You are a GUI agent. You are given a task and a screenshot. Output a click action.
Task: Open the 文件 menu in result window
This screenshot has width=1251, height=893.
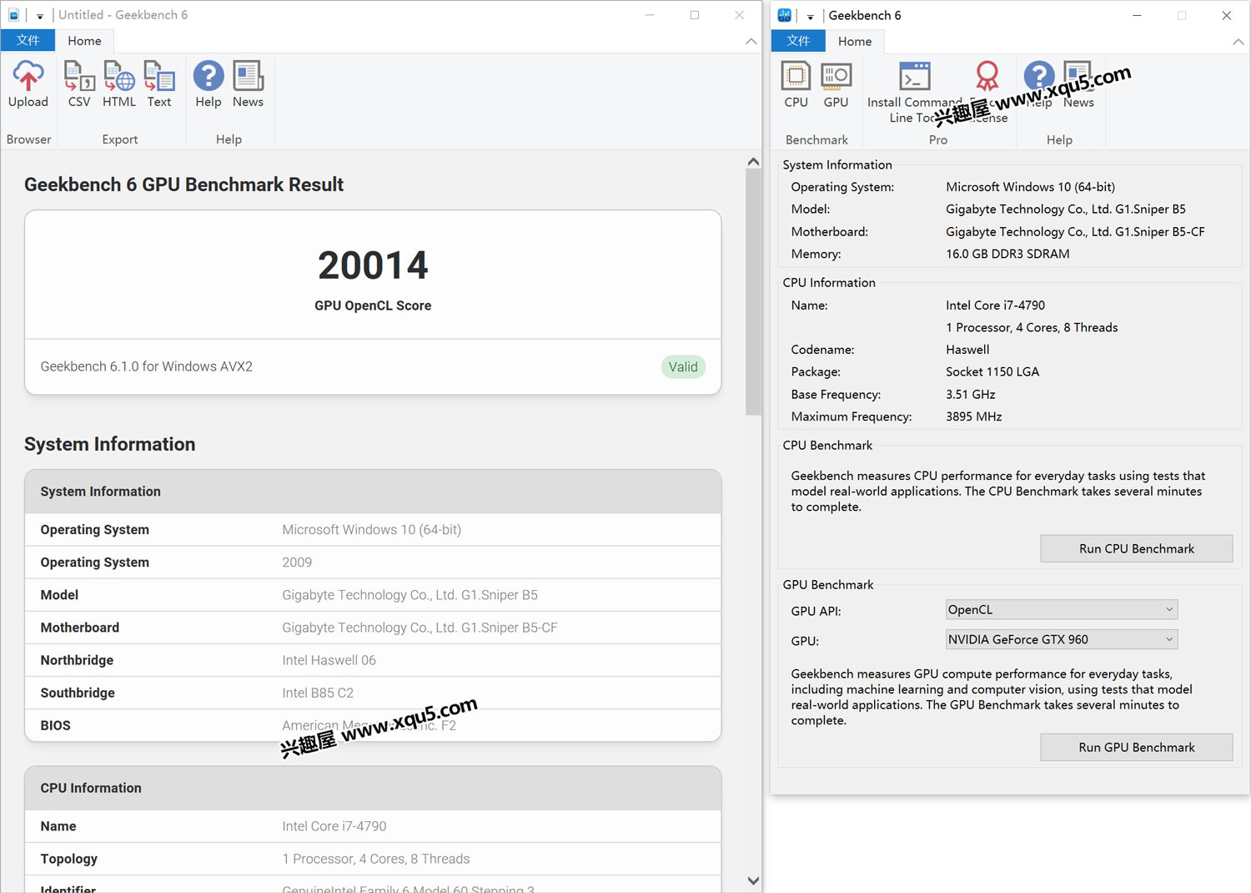(28, 41)
